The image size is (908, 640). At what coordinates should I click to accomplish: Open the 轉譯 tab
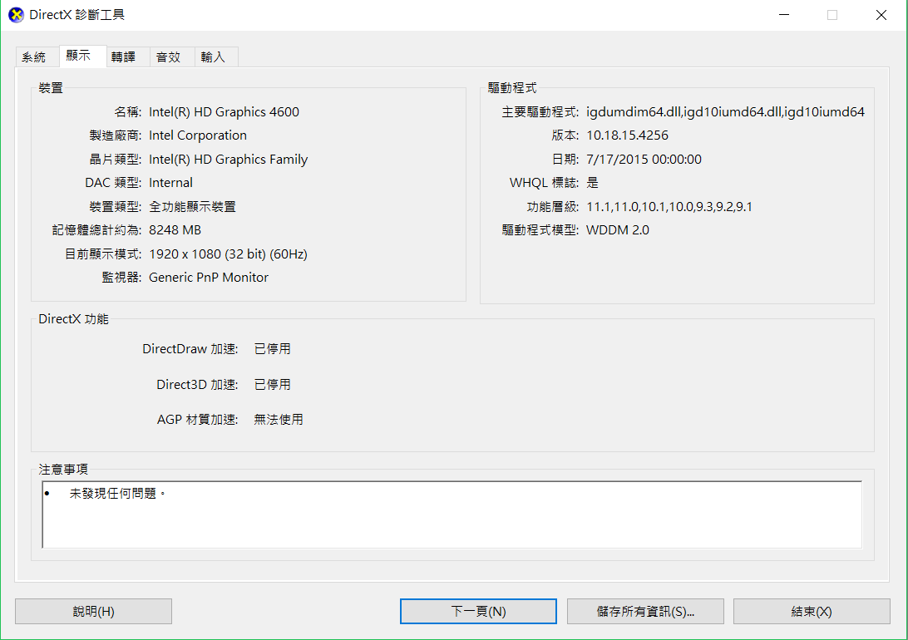(127, 57)
